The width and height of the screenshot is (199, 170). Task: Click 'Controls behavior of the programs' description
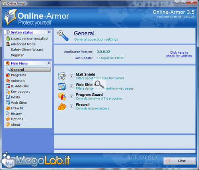click(x=99, y=99)
